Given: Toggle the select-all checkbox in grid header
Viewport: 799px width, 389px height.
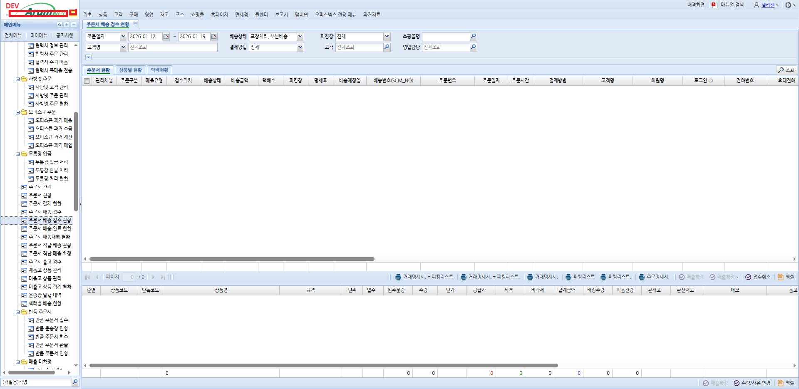Looking at the screenshot, I should coord(87,81).
